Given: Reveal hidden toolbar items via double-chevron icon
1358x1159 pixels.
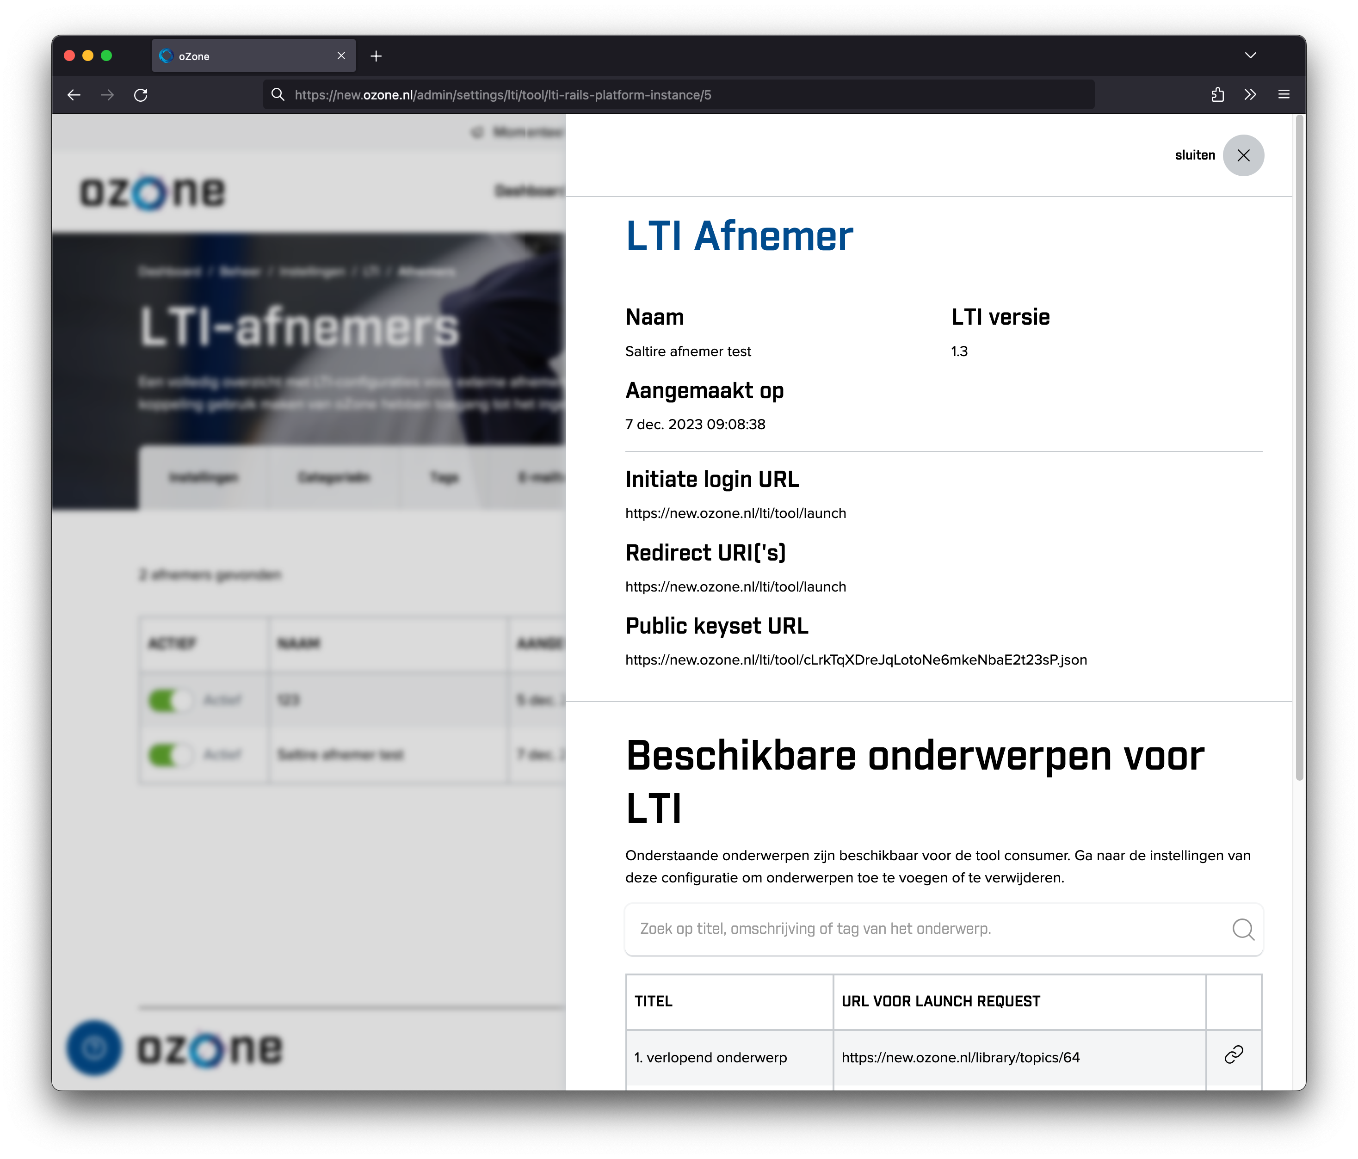Looking at the screenshot, I should 1251,95.
